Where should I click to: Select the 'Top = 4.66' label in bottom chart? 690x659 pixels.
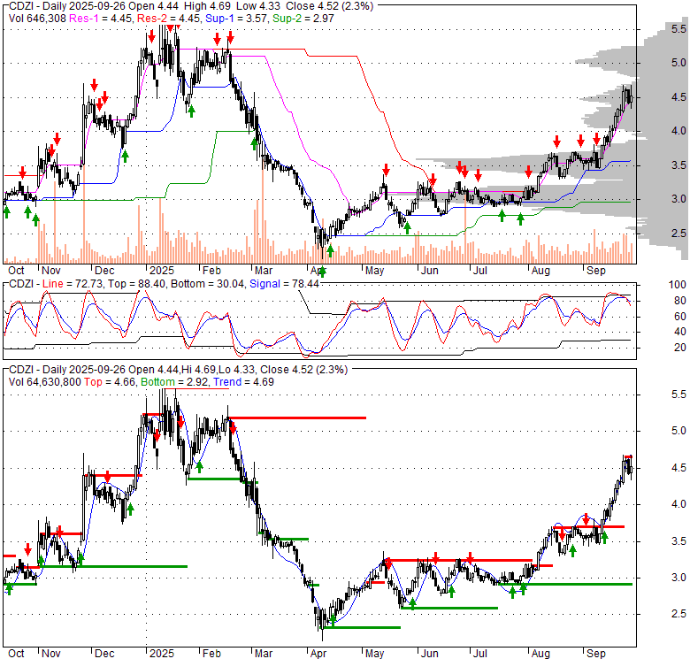[110, 382]
